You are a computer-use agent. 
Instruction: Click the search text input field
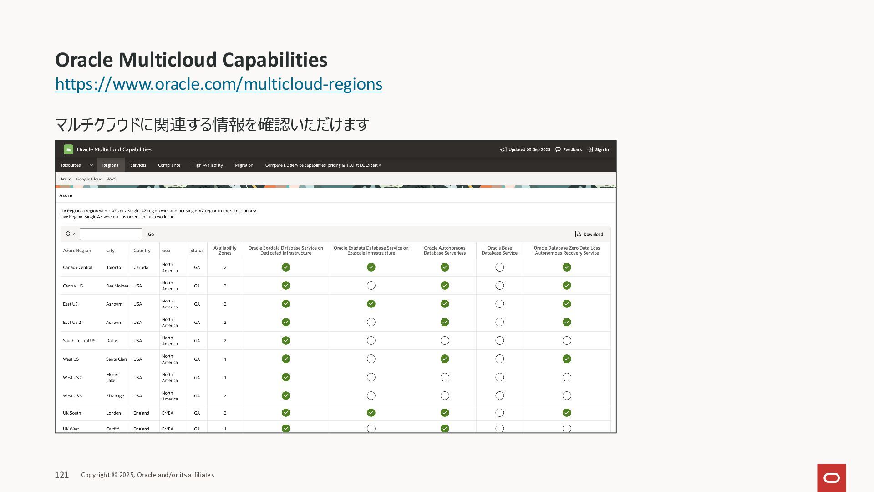pyautogui.click(x=111, y=234)
